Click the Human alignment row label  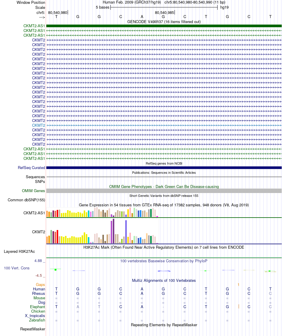coord(39,289)
